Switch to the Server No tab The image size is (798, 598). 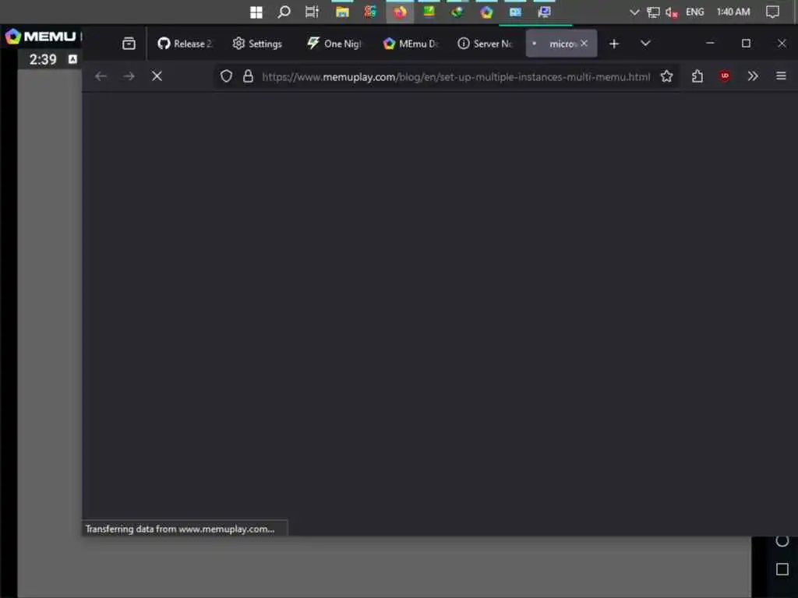point(485,44)
